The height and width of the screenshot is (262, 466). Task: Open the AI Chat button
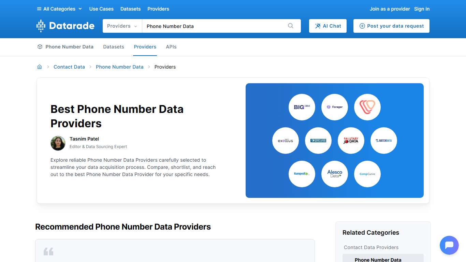coord(327,26)
